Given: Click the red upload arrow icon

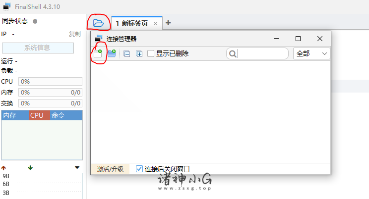Looking at the screenshot, I should 3,168.
